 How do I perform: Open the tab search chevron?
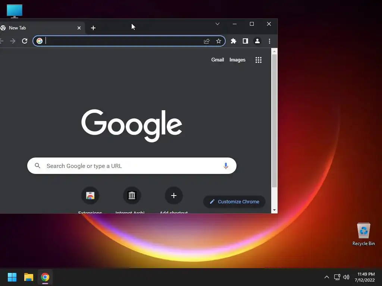[x=217, y=24]
